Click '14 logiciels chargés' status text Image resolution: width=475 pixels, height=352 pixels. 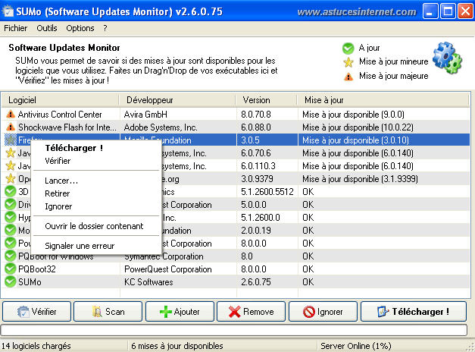[36, 346]
